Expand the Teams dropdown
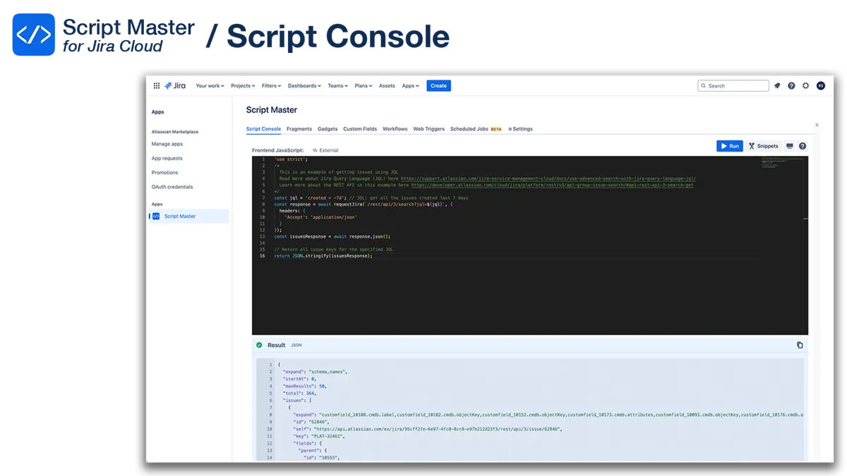The width and height of the screenshot is (847, 476). [338, 85]
